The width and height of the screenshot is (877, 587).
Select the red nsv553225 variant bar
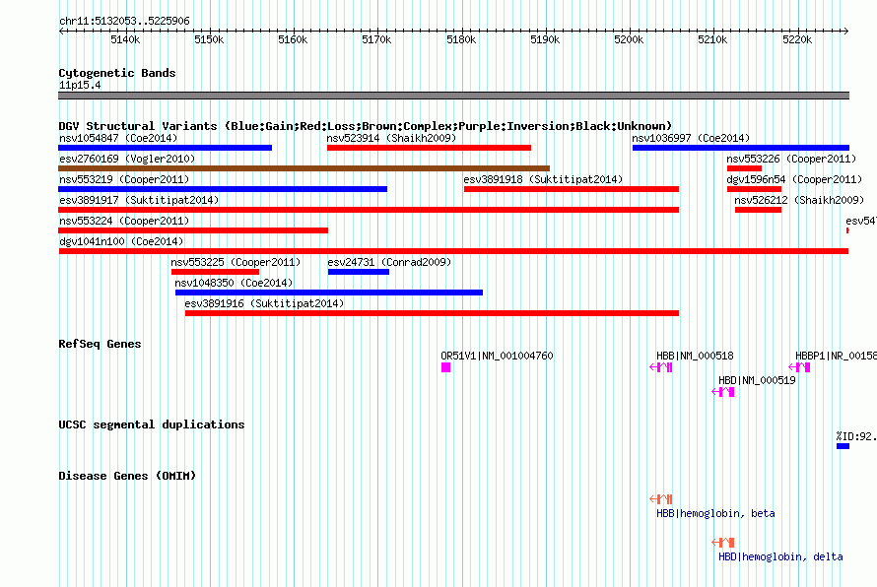pyautogui.click(x=216, y=272)
